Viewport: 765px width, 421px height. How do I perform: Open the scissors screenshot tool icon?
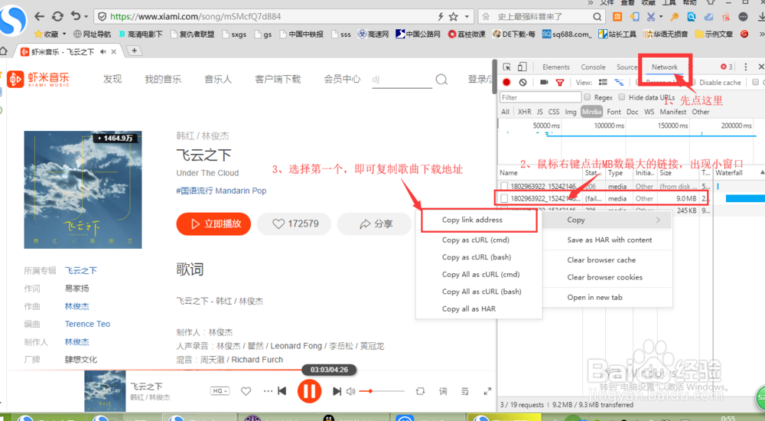pos(651,17)
